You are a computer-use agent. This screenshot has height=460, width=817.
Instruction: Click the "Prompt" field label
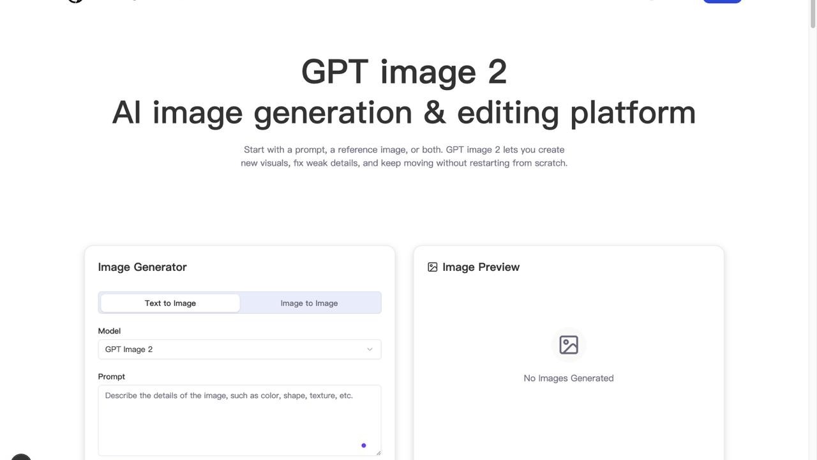tap(112, 376)
